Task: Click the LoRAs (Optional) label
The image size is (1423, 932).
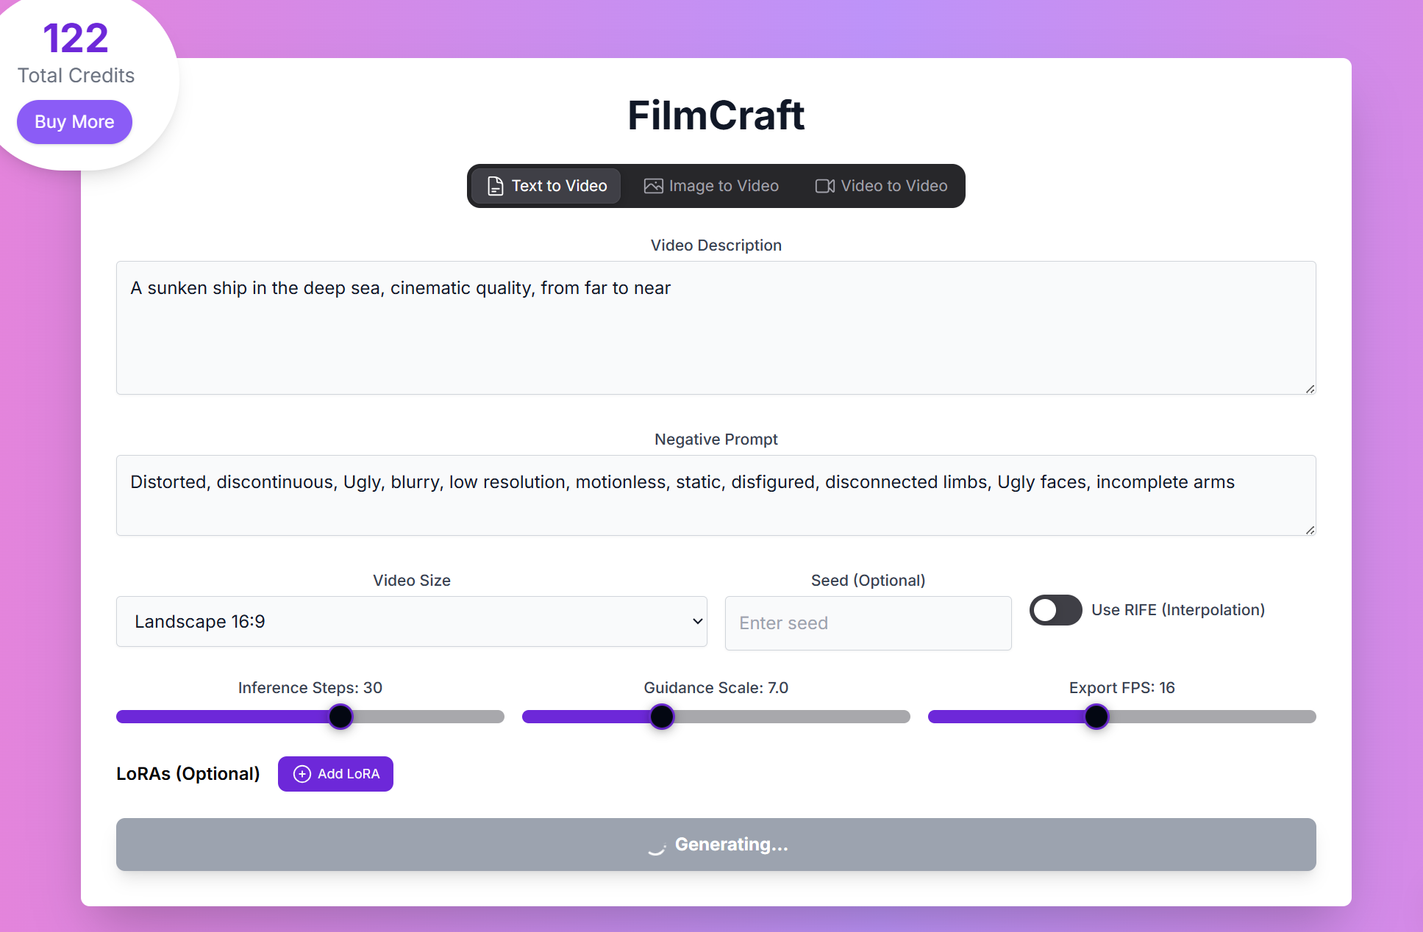Action: click(x=188, y=774)
